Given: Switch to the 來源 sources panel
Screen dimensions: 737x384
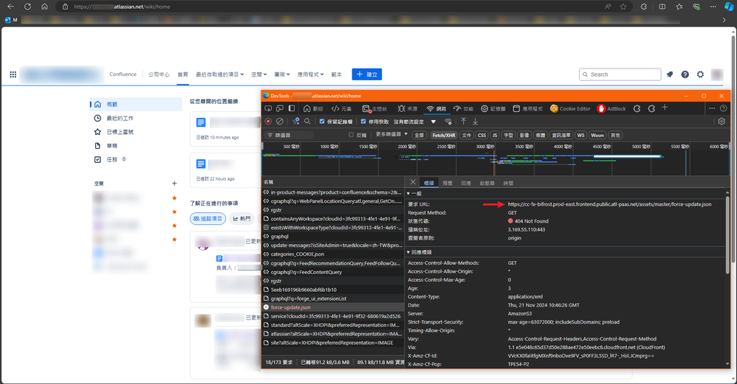Looking at the screenshot, I should [407, 108].
